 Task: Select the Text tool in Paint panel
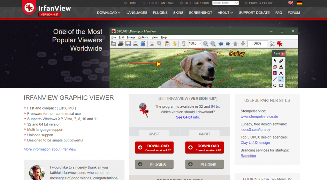(281, 73)
